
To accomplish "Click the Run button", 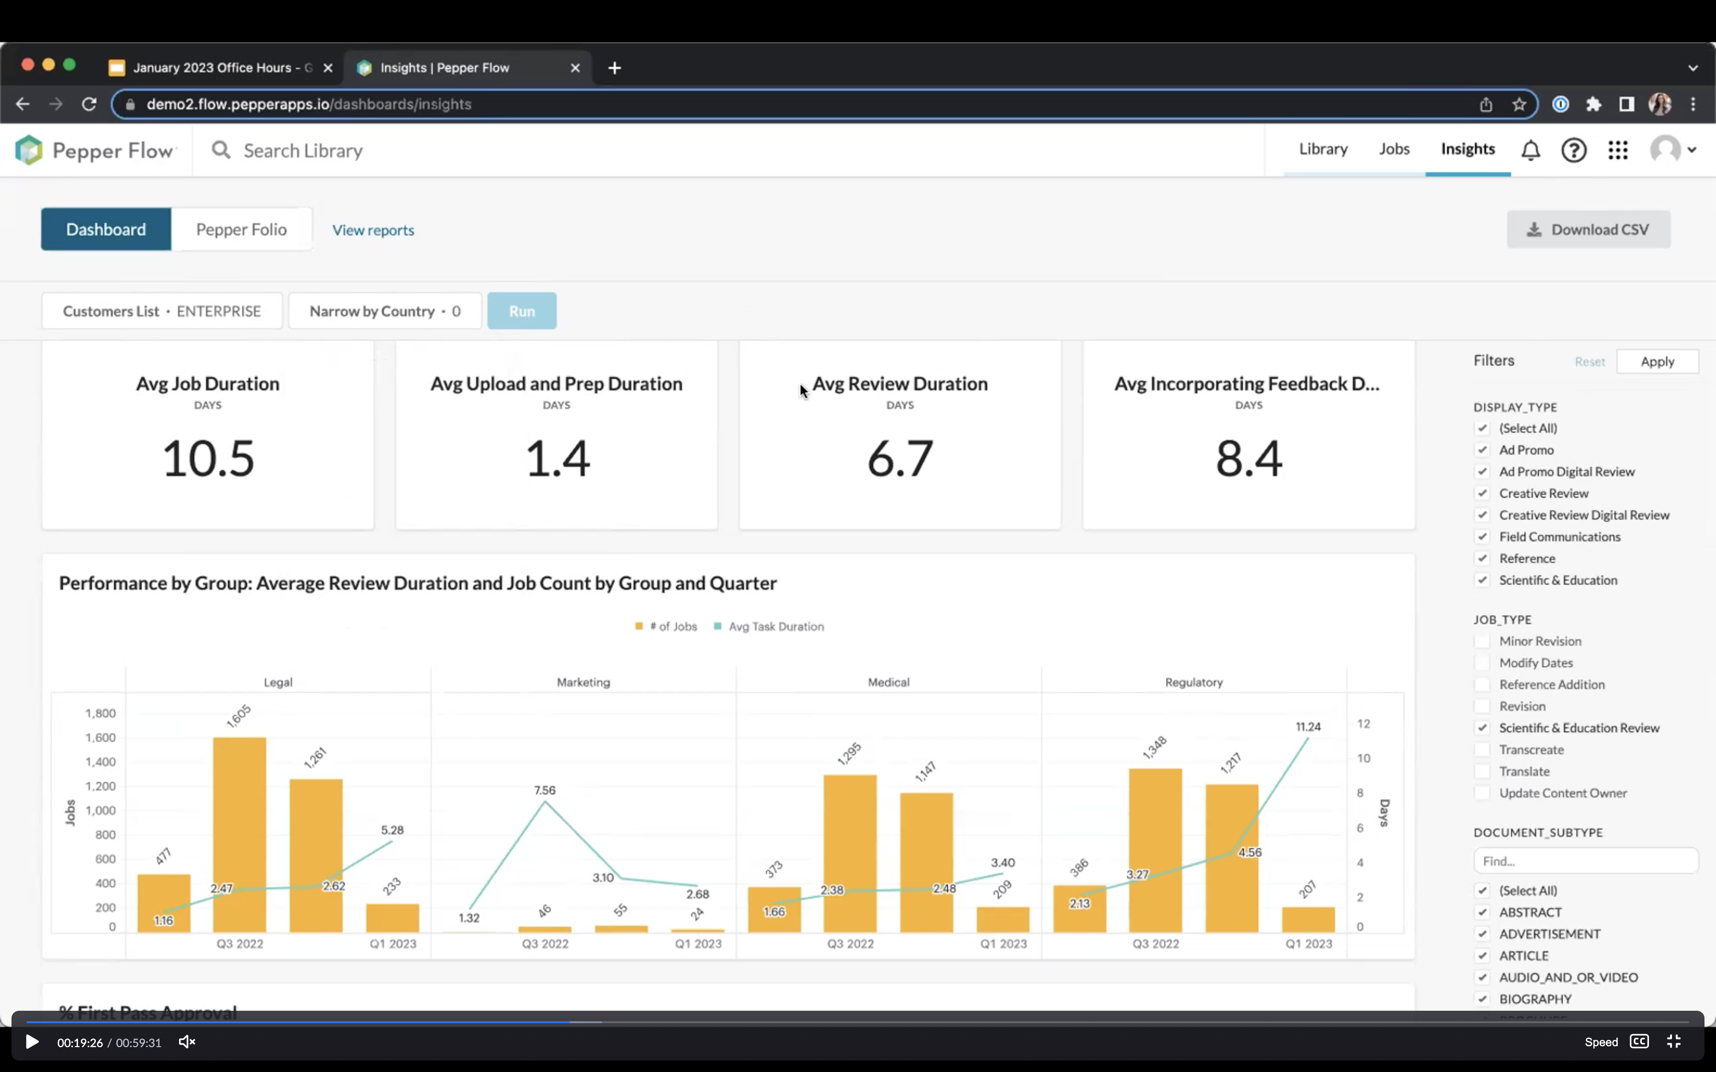I will pos(521,311).
